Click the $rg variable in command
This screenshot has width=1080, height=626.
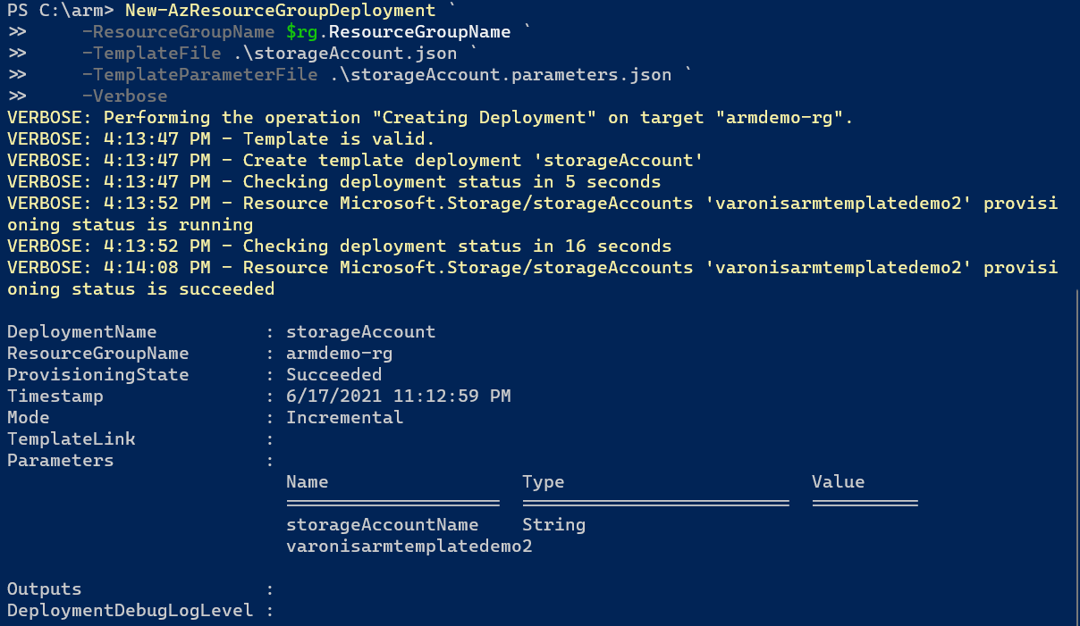click(x=302, y=32)
